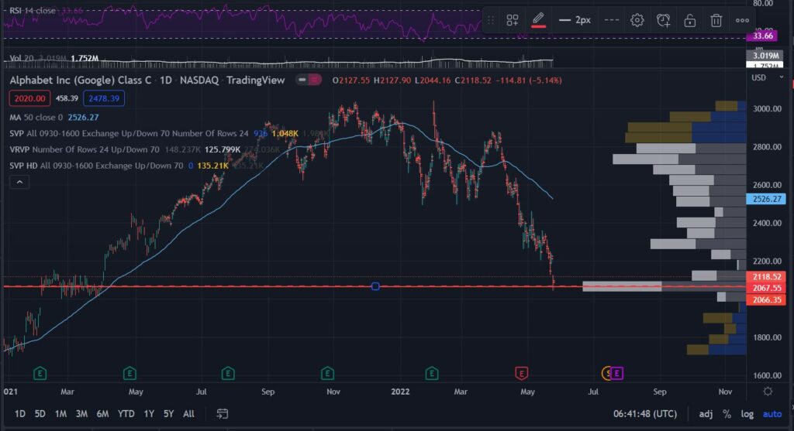Select the 1Y time range

tap(149, 414)
